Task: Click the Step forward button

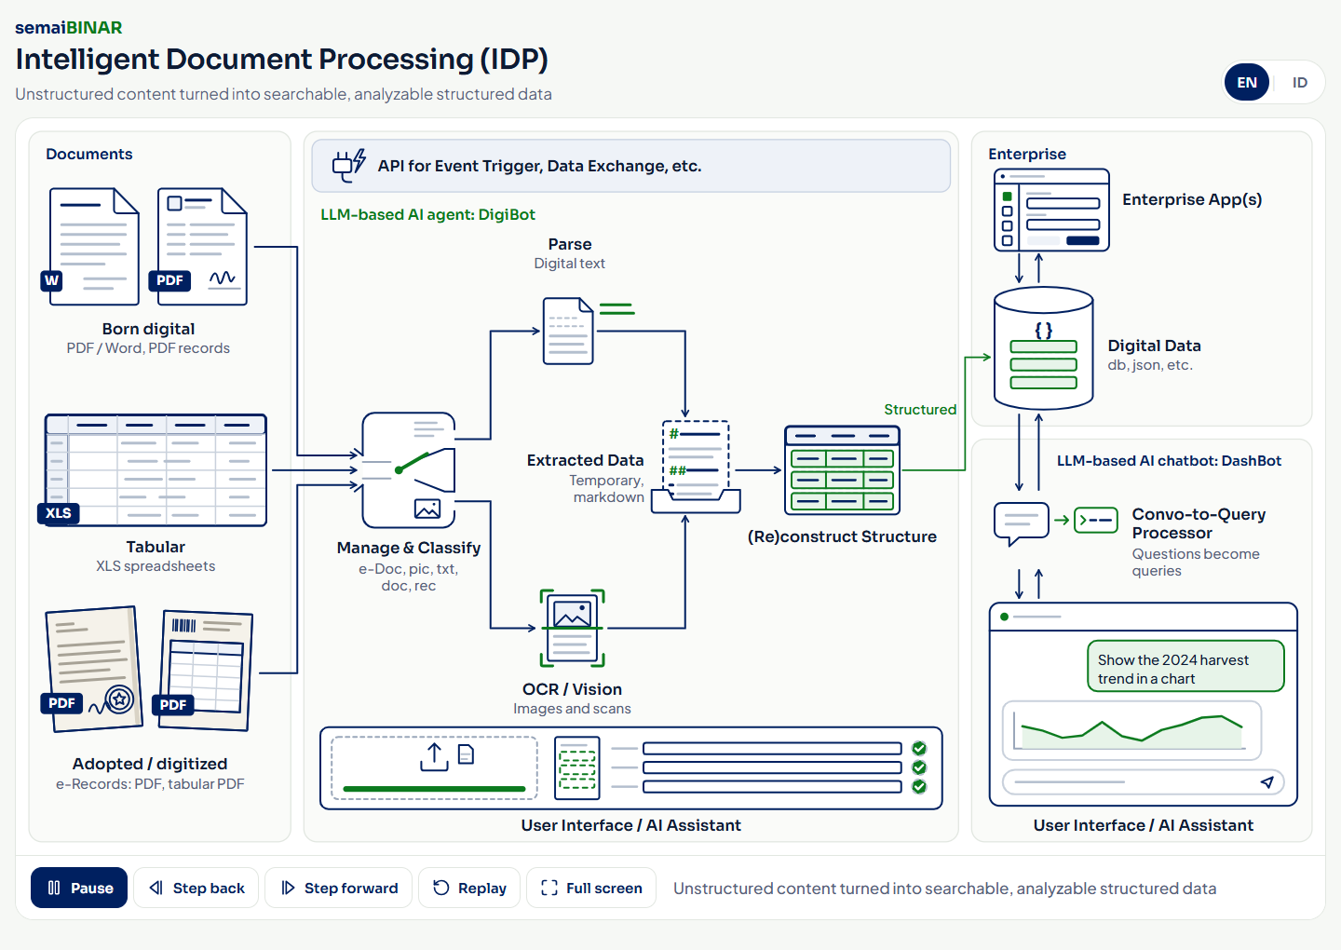Action: (339, 888)
